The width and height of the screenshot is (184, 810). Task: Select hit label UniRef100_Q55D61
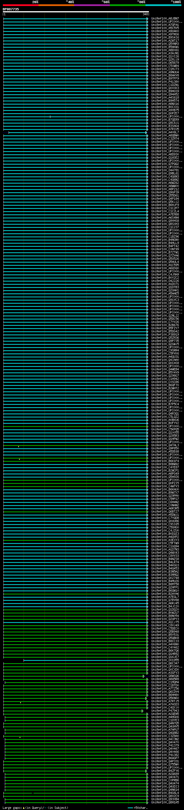165,196
